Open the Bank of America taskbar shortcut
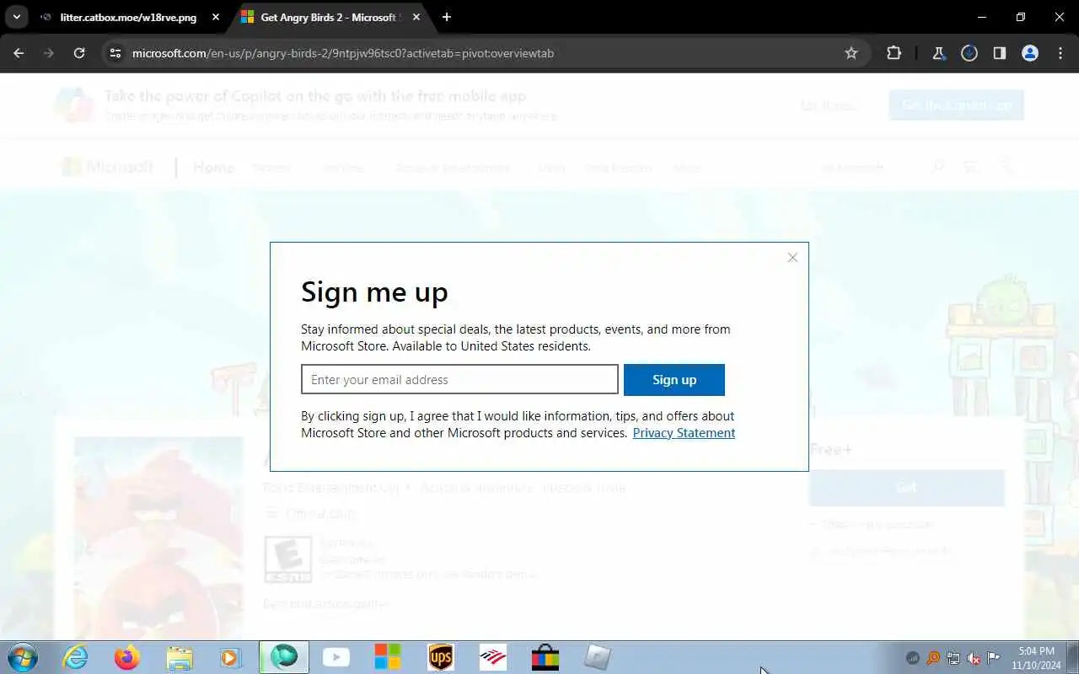The height and width of the screenshot is (674, 1079). tap(493, 657)
